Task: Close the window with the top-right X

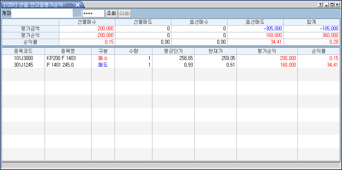Action: coord(337,5)
